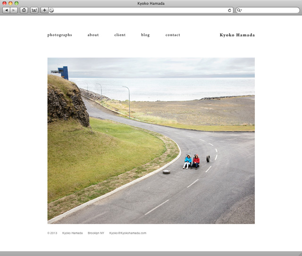
Task: Focus the URL address field
Action: [141, 10]
